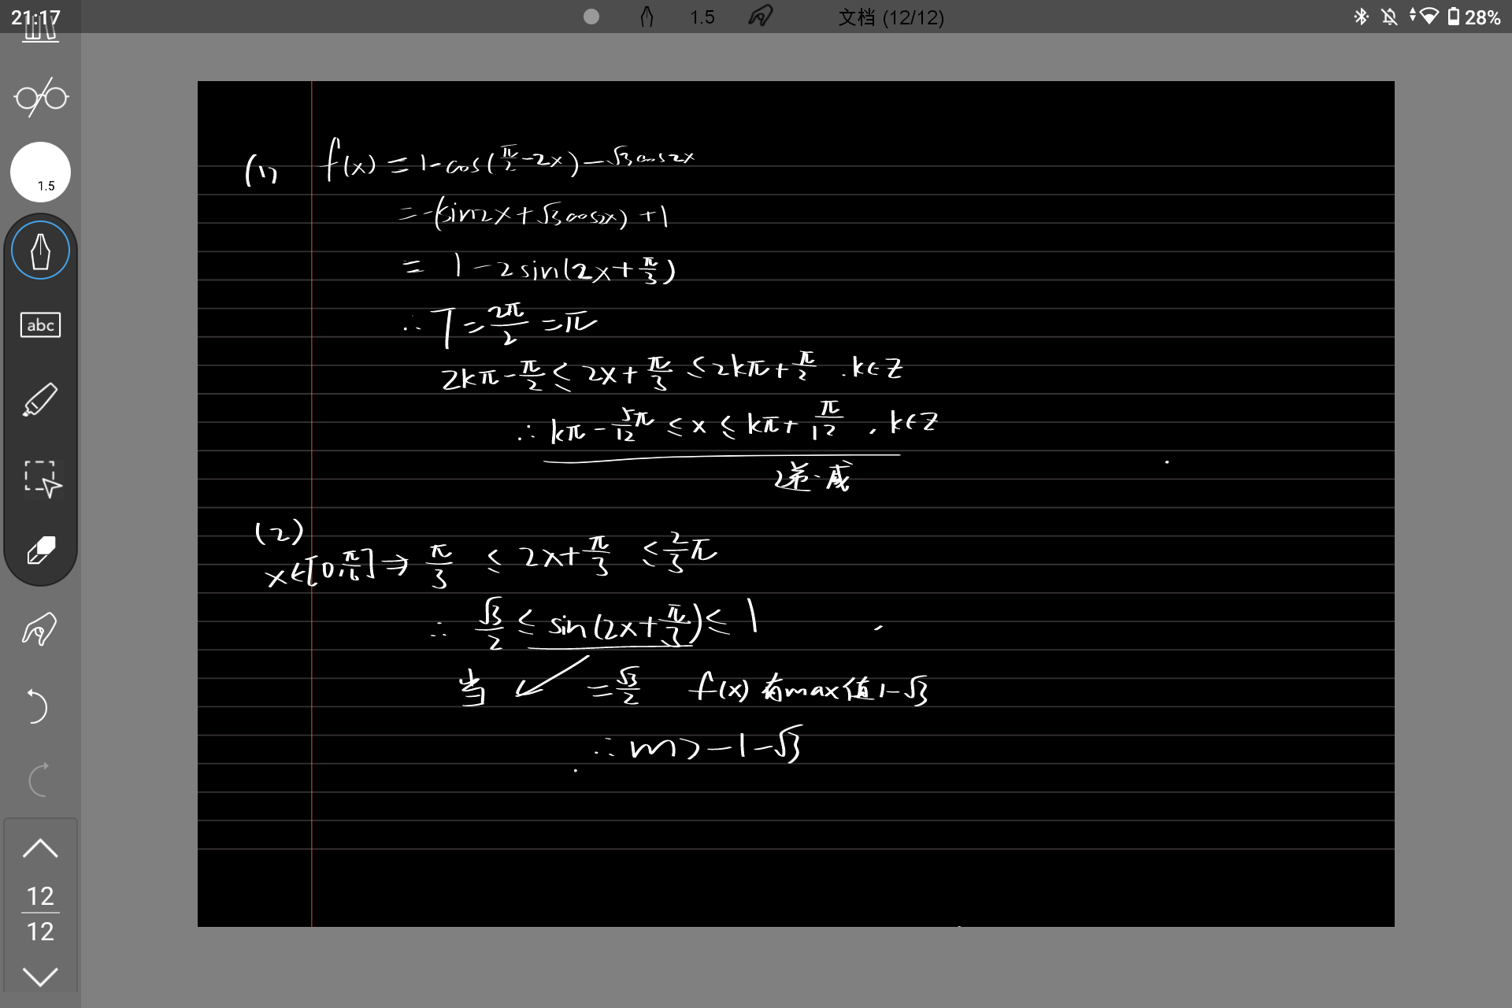1512x1008 pixels.
Task: Tap the Bluetooth status icon
Action: click(1361, 17)
